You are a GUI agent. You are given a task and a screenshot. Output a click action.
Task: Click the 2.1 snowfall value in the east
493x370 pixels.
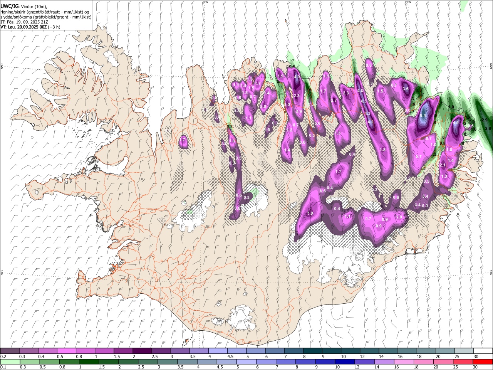443,165
